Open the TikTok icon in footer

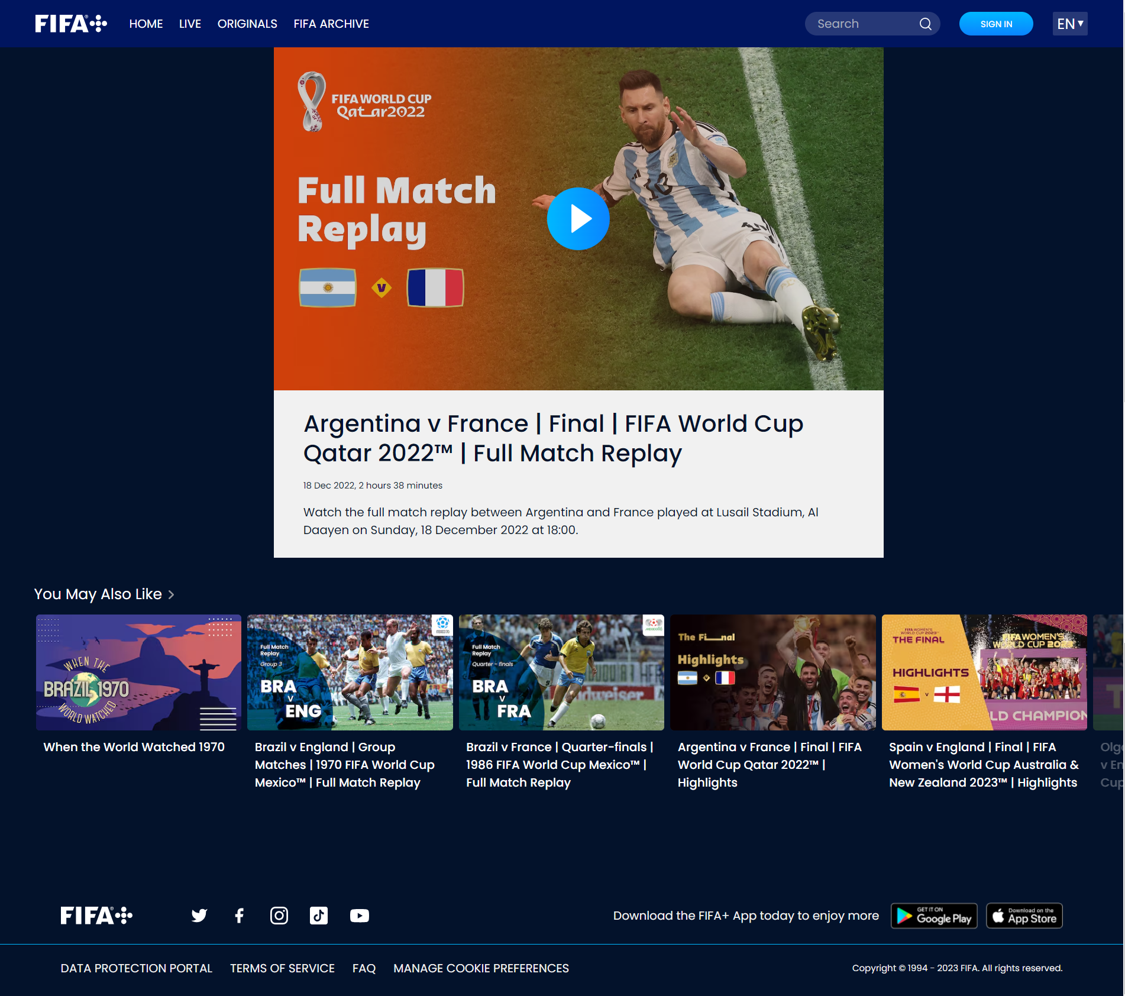point(319,916)
